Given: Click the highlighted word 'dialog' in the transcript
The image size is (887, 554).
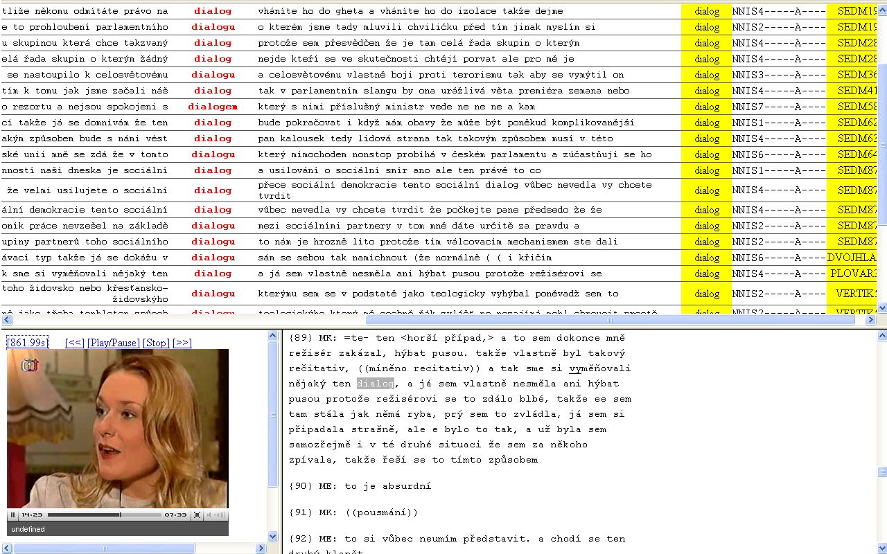Looking at the screenshot, I should click(375, 384).
